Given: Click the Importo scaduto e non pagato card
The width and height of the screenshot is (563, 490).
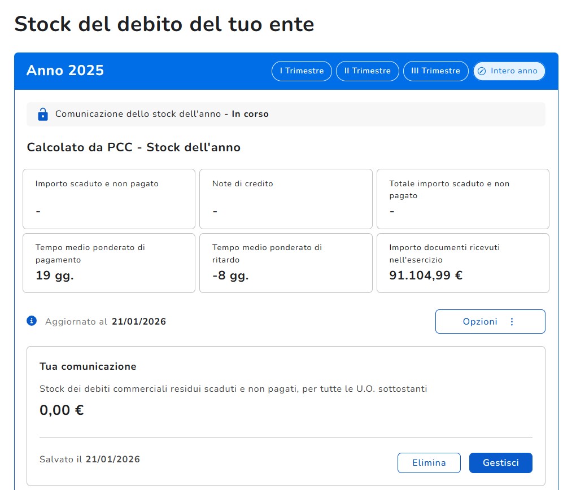Looking at the screenshot, I should coord(109,199).
